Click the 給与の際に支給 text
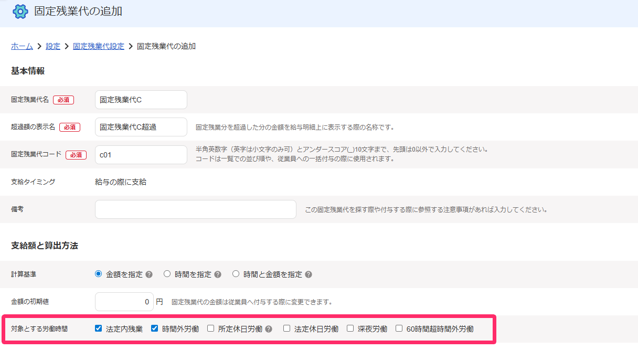638x350 pixels. tap(121, 182)
